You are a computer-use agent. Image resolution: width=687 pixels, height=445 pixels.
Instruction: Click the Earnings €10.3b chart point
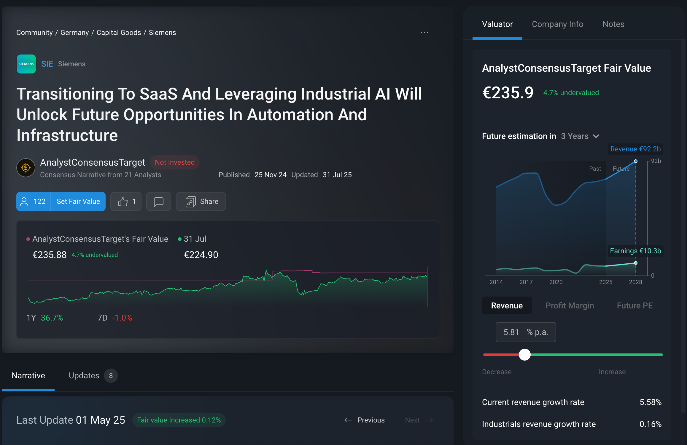(636, 263)
